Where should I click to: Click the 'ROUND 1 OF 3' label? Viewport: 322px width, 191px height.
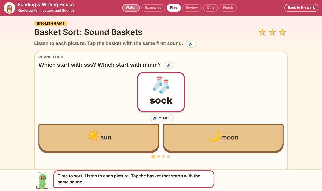pos(51,57)
